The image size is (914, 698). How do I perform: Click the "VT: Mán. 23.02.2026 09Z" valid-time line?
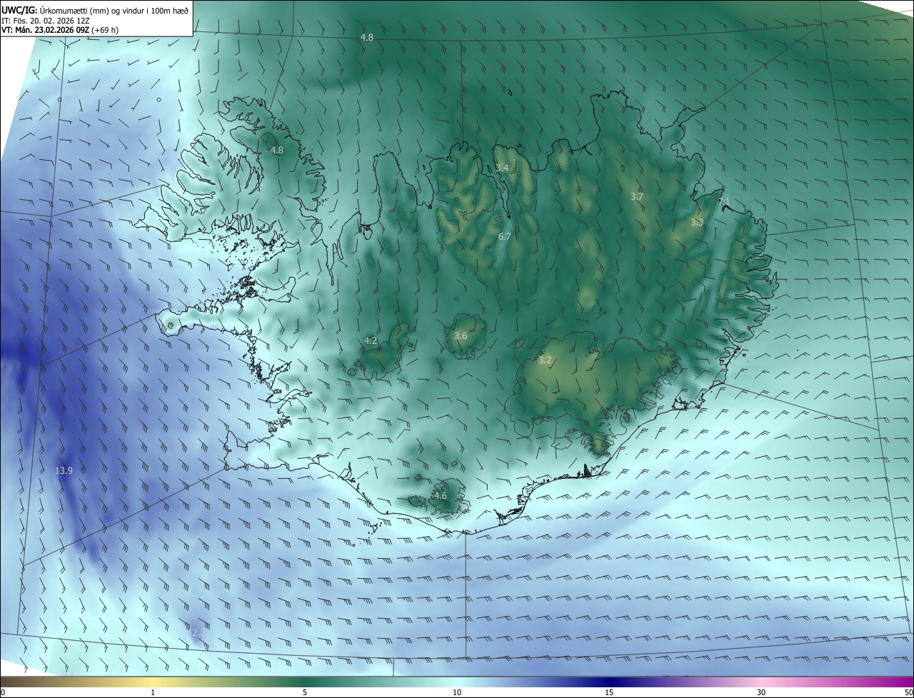coord(45,30)
